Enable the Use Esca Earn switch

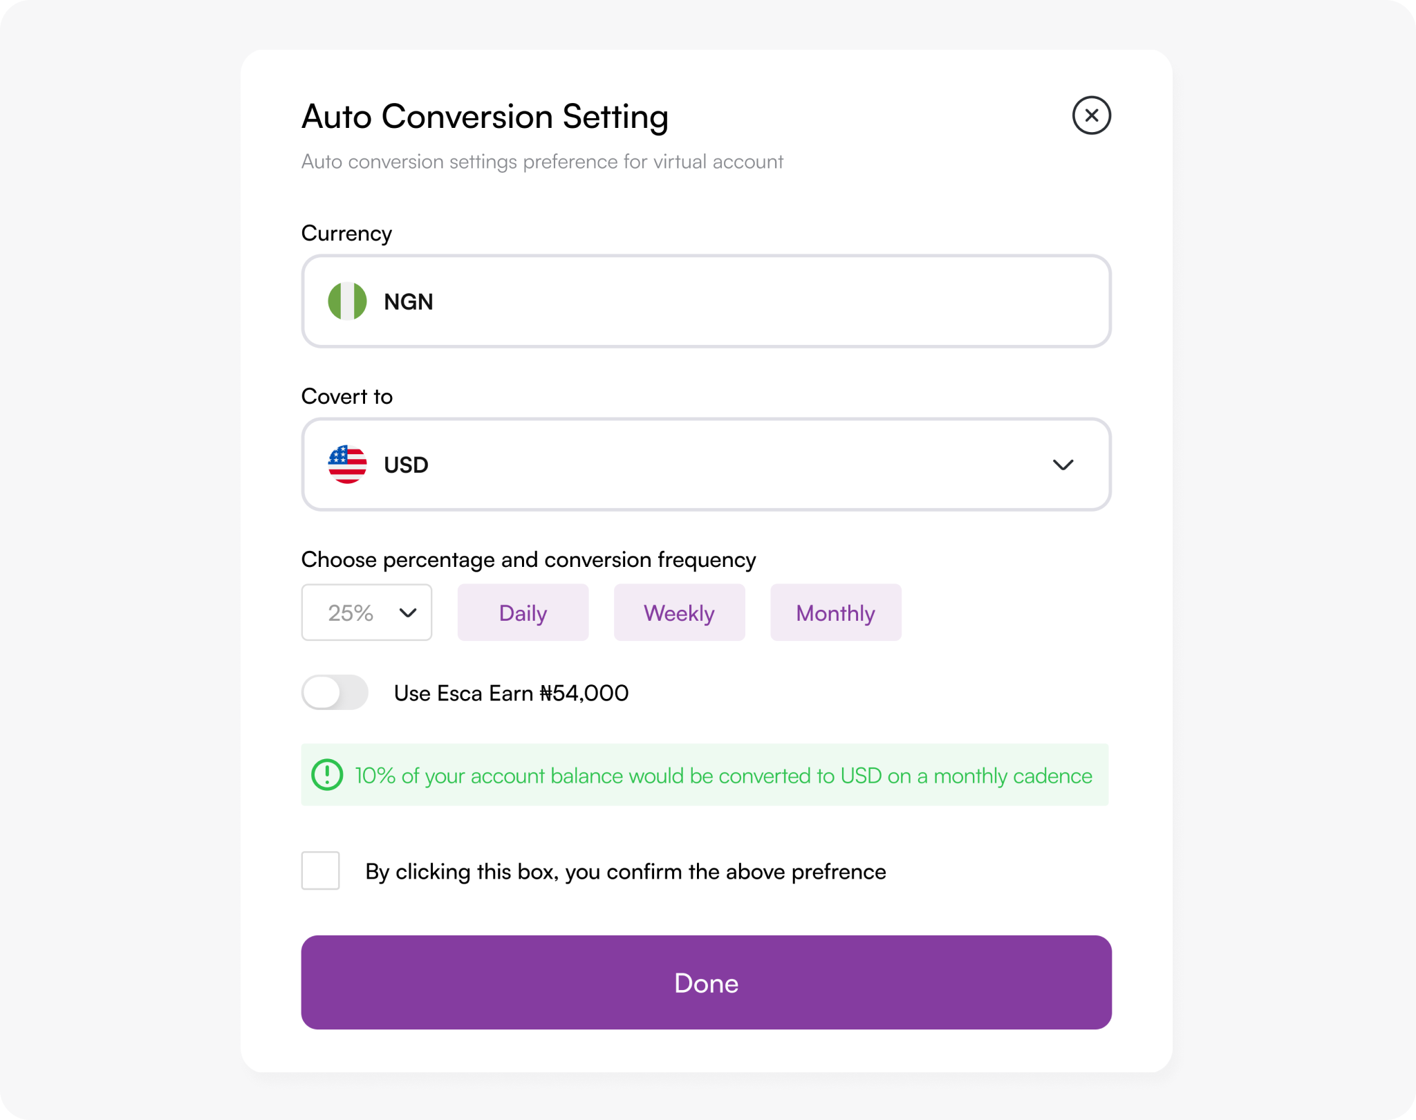coord(335,692)
